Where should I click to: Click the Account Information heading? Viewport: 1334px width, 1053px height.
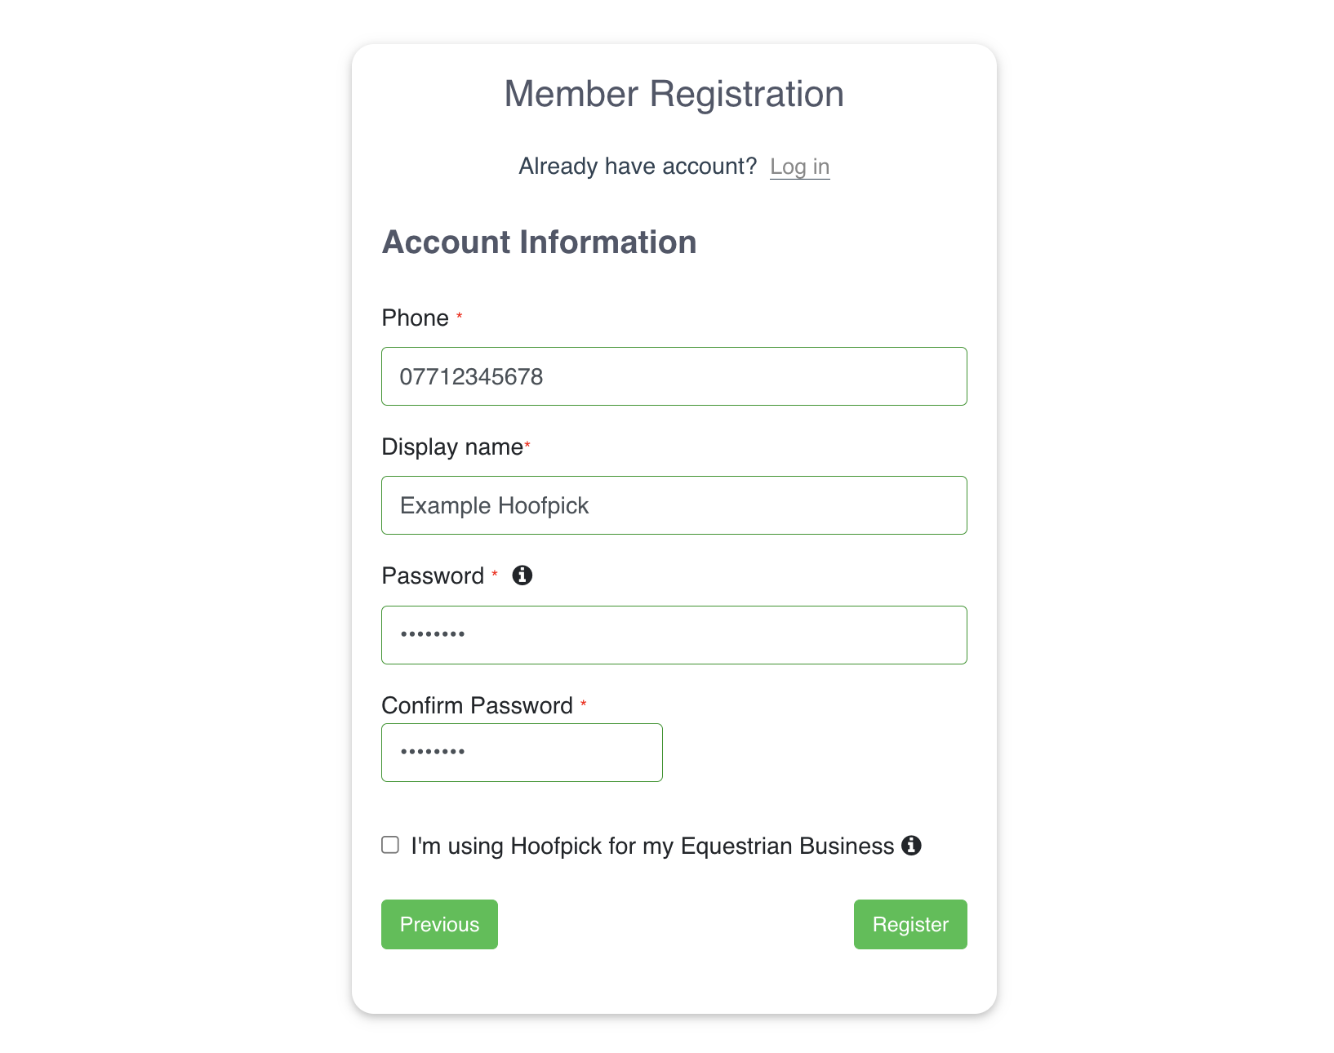(540, 242)
